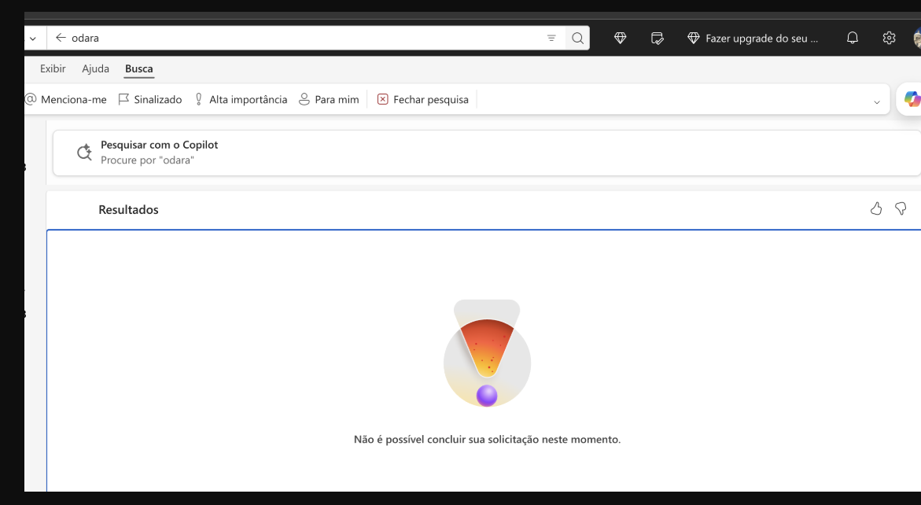Click the back arrow in search box

click(x=61, y=39)
